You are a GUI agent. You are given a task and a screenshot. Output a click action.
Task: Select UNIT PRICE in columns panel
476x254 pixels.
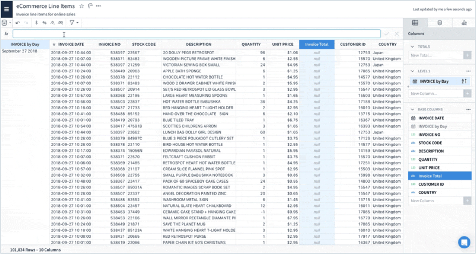coord(440,168)
